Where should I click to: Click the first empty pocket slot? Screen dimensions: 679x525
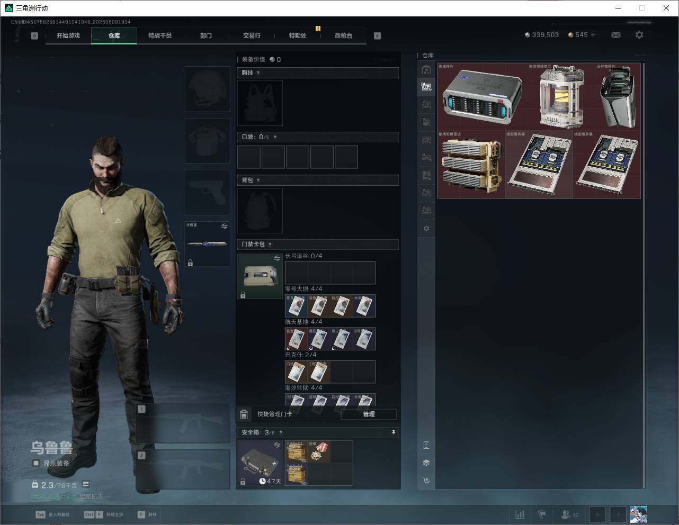pyautogui.click(x=249, y=157)
